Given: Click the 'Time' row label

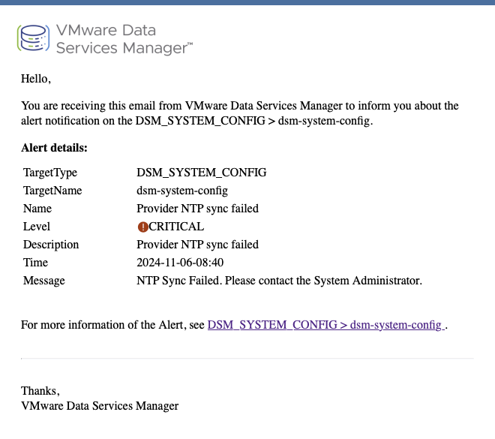Looking at the screenshot, I should pos(35,263).
